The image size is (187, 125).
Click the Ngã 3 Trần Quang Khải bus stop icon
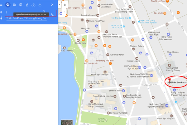tap(139, 22)
